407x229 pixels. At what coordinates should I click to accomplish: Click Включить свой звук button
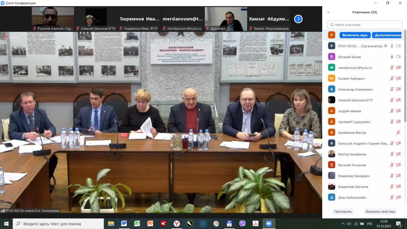coord(380,211)
